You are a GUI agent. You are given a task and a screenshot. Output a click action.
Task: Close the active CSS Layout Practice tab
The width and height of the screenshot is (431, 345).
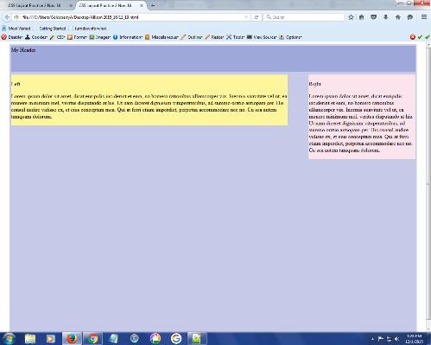[x=142, y=5]
